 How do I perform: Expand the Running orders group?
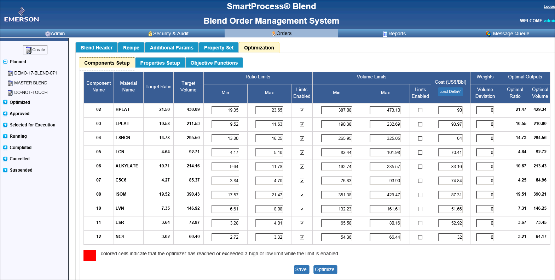click(x=5, y=136)
